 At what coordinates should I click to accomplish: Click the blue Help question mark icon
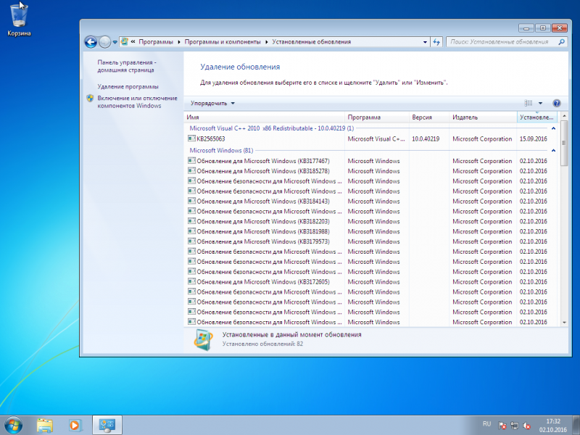pyautogui.click(x=557, y=103)
